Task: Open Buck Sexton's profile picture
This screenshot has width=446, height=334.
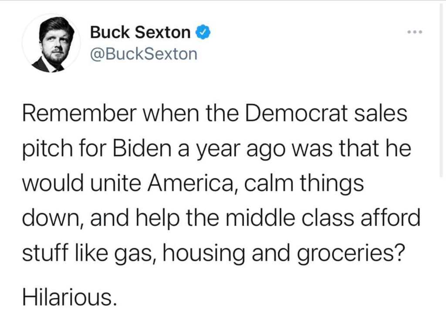Action: coord(51,43)
